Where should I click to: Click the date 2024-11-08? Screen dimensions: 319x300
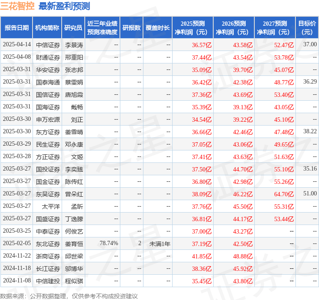(x=17, y=280)
